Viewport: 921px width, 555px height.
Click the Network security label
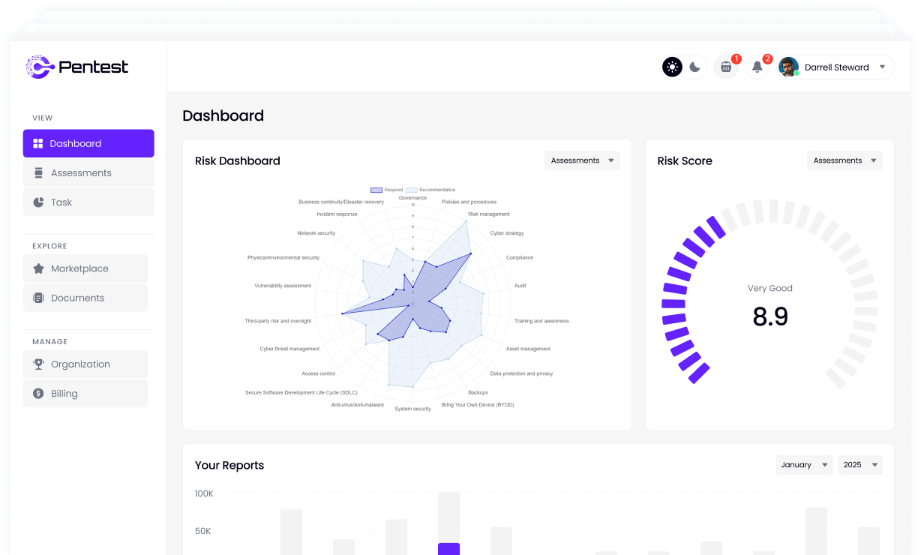point(316,233)
